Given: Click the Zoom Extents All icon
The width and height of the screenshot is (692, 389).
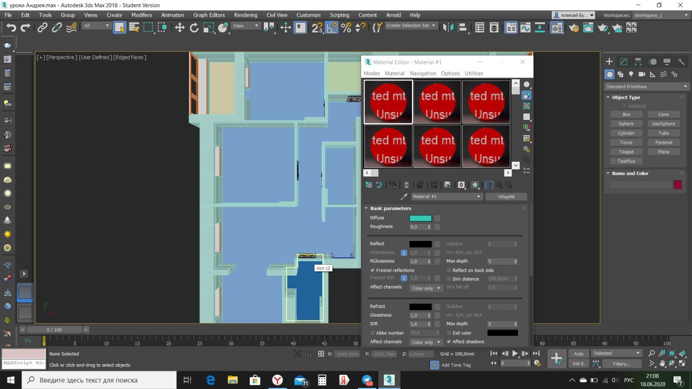Looking at the screenshot, I should (682, 353).
